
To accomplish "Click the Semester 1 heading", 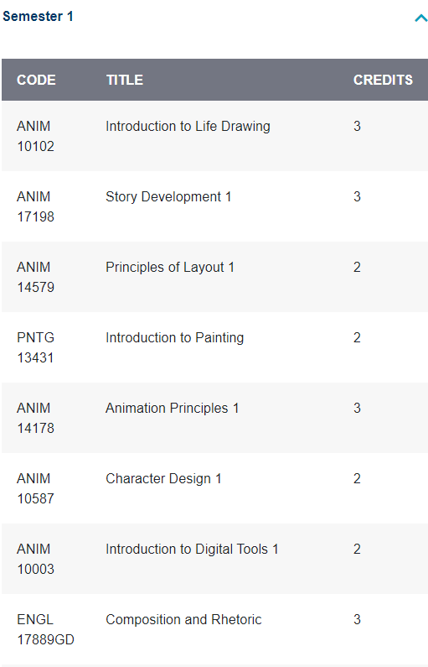I will point(38,17).
